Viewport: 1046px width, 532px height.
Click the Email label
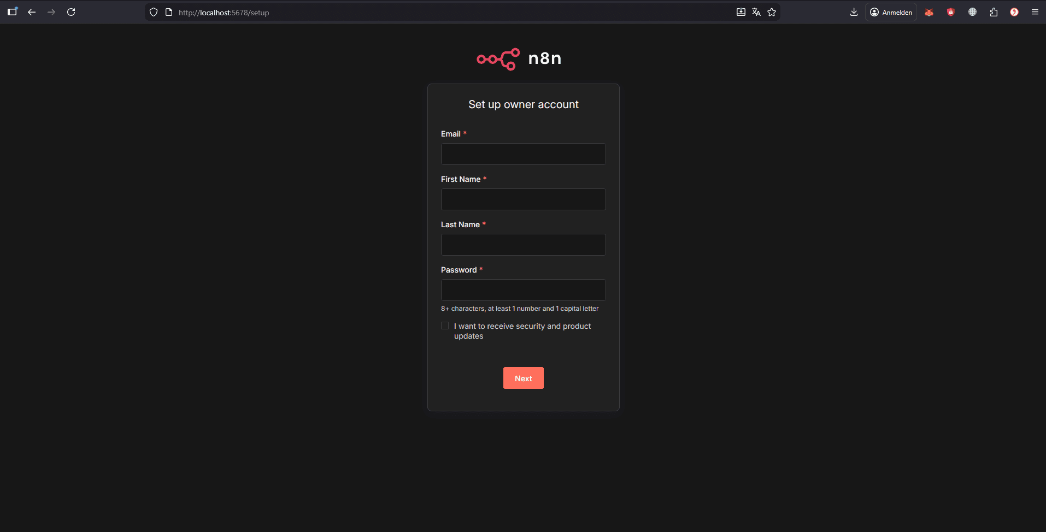(x=451, y=134)
